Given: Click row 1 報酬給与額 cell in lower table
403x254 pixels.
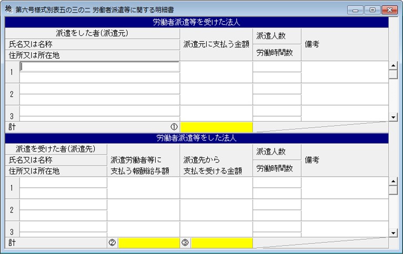Looking at the screenshot, I should [x=144, y=188].
